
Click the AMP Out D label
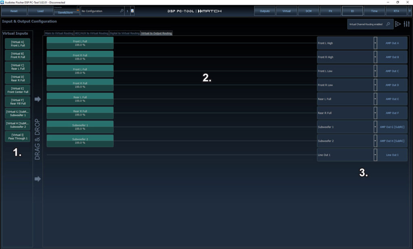(x=392, y=85)
